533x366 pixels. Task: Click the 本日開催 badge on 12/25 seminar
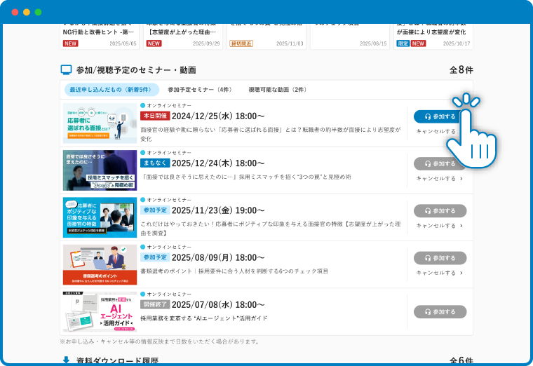coord(155,116)
